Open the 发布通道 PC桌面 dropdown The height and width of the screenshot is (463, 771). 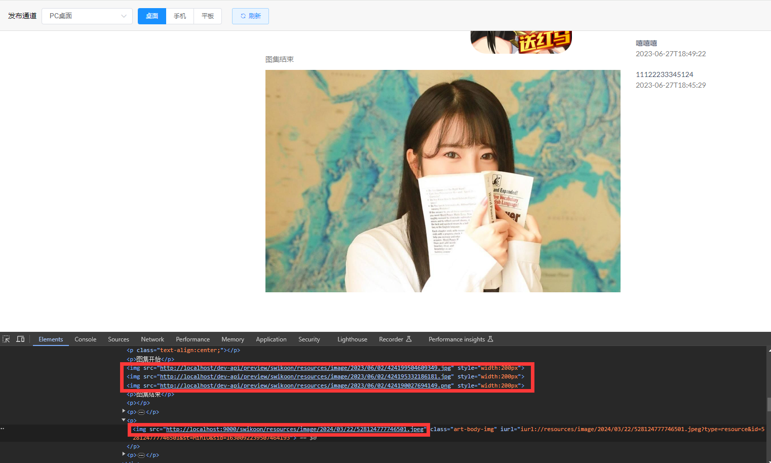tap(87, 16)
